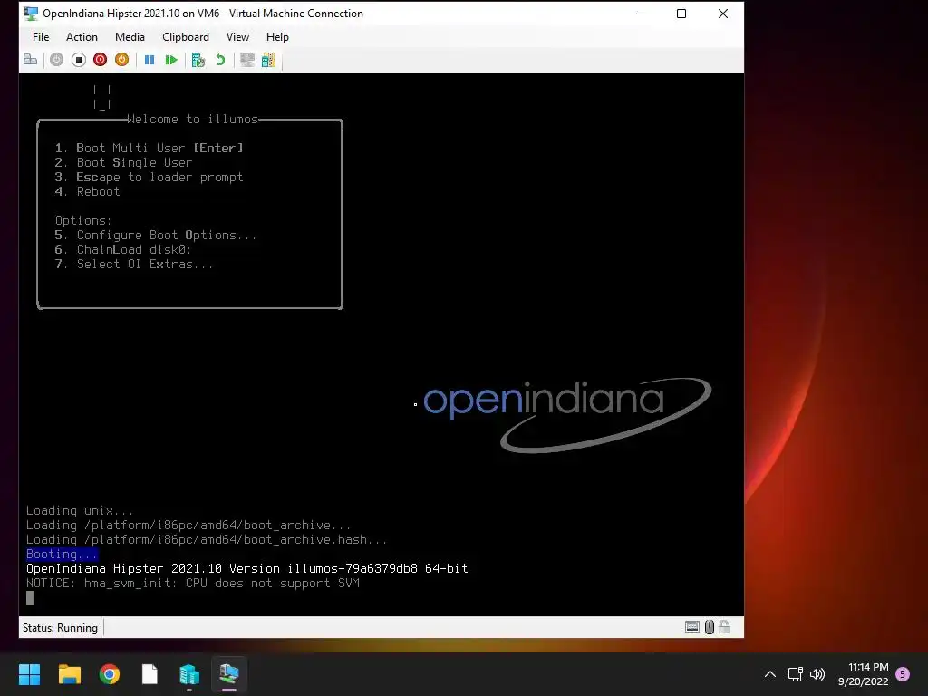Click 'Configure Boot Options...' entry
The height and width of the screenshot is (696, 928).
pyautogui.click(x=156, y=235)
